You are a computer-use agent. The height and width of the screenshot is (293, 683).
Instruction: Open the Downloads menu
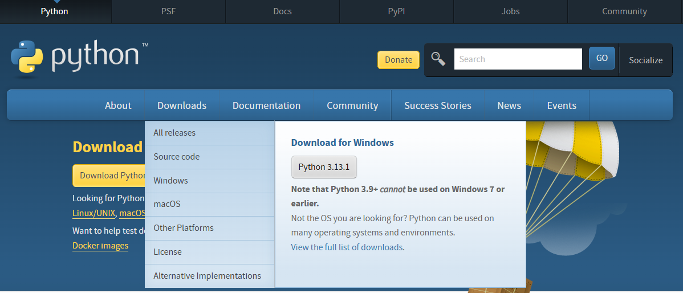(182, 105)
